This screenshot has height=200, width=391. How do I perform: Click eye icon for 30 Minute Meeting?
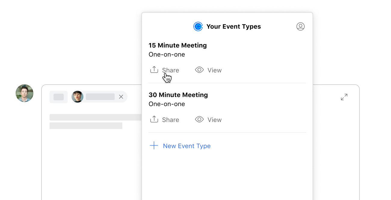click(199, 119)
